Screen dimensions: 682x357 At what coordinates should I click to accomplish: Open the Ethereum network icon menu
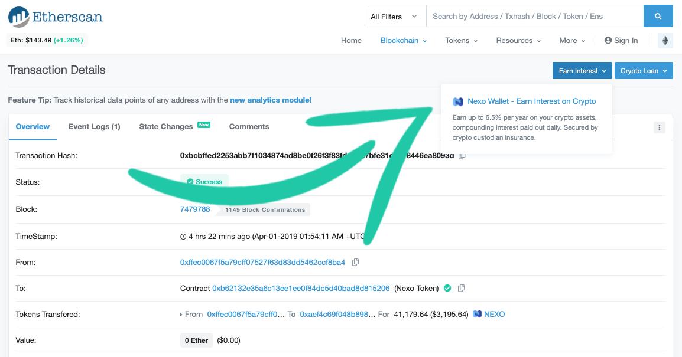tap(665, 40)
